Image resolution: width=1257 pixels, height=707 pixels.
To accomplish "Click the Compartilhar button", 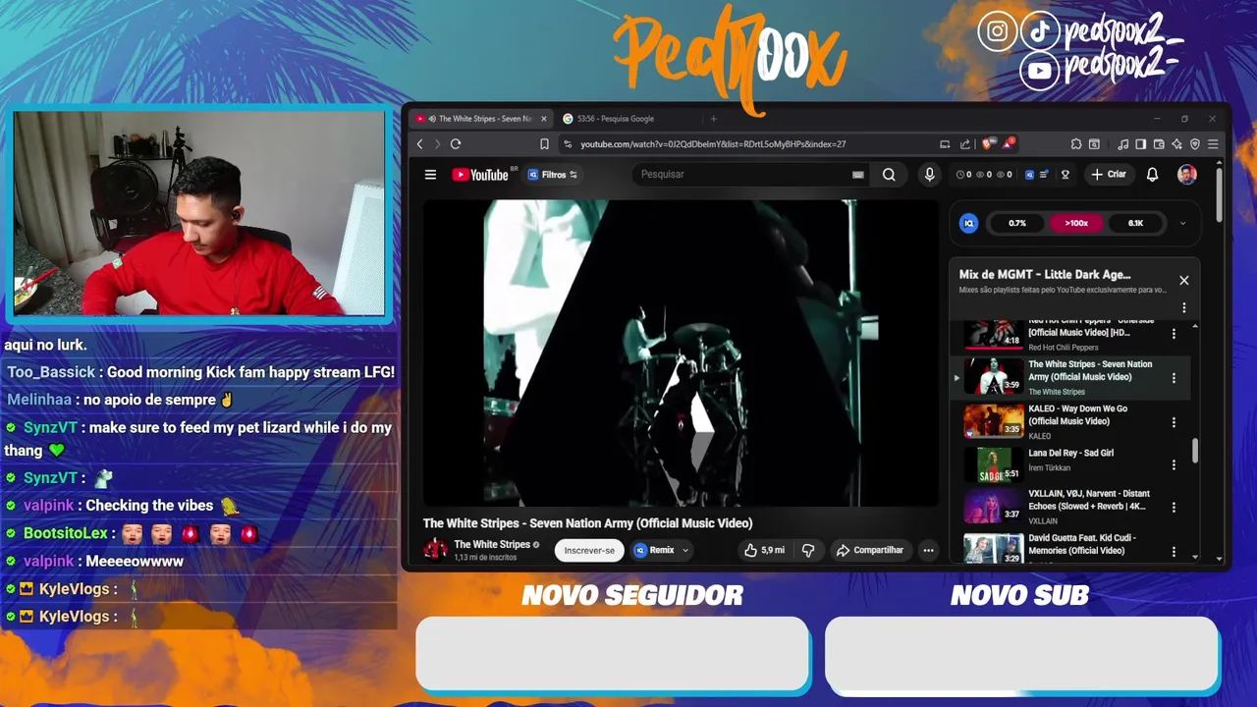I will pyautogui.click(x=870, y=550).
